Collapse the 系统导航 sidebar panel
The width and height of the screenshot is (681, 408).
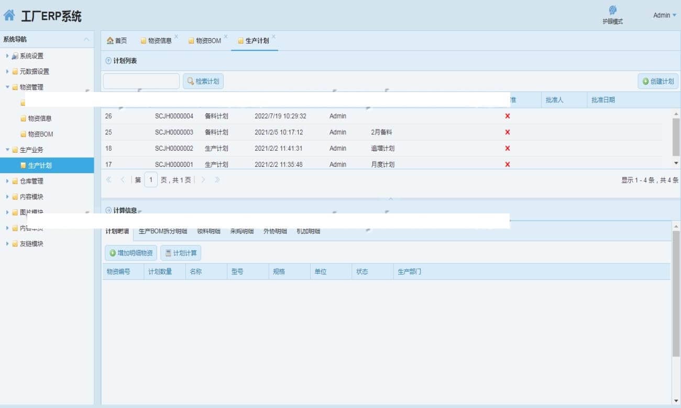coord(86,39)
